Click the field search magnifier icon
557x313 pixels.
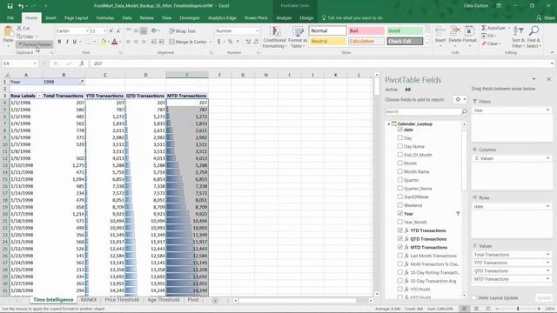(x=464, y=112)
